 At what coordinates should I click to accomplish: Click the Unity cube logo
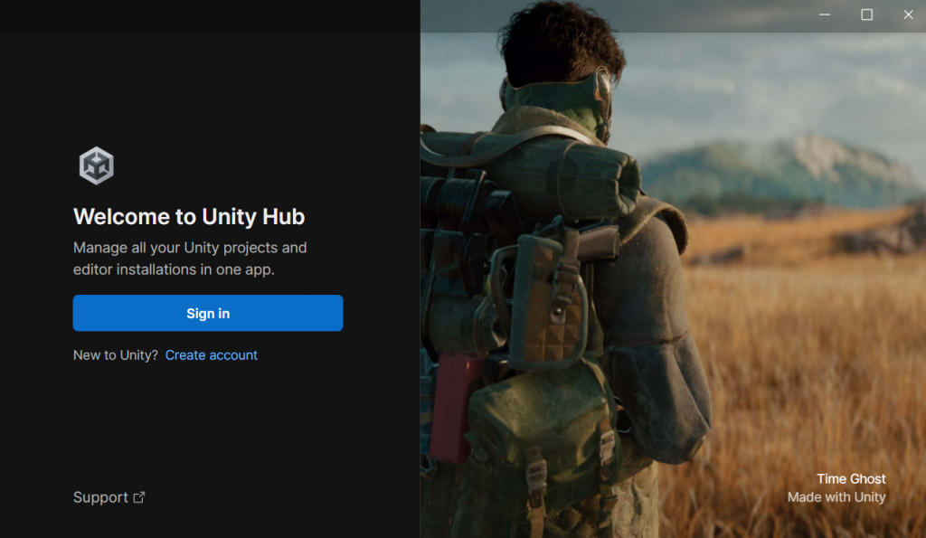[96, 166]
